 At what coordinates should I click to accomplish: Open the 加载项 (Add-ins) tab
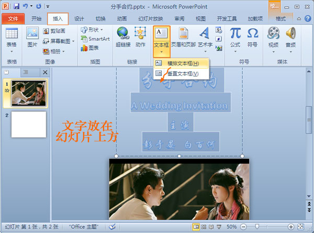(255, 19)
